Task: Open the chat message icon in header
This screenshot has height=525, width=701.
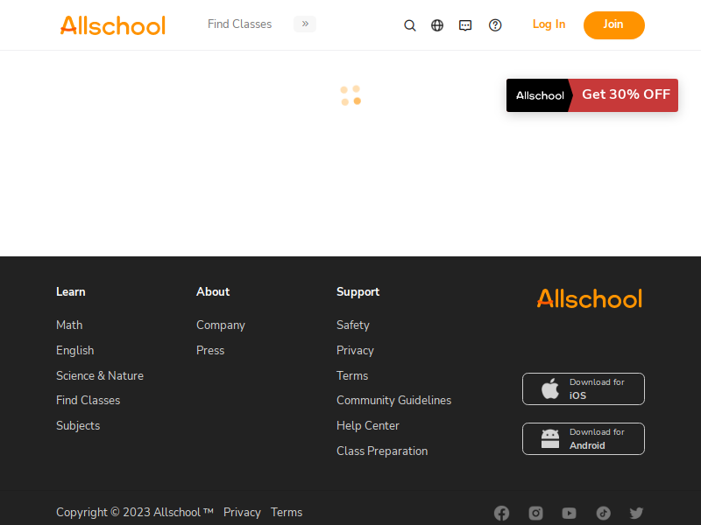Action: (x=465, y=25)
